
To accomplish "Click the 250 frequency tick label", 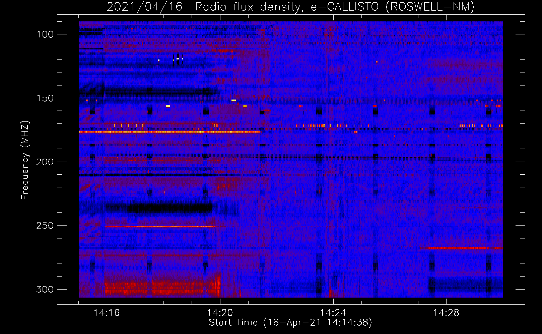I will point(45,226).
